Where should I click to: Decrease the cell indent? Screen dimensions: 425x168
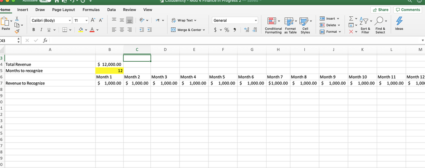click(x=142, y=30)
